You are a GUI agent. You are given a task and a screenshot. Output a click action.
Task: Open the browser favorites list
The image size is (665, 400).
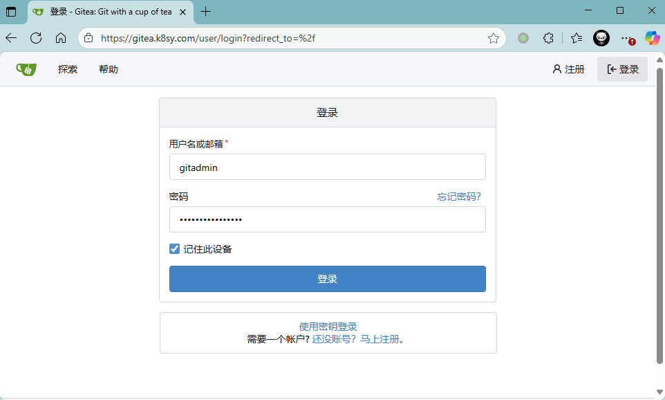point(576,38)
